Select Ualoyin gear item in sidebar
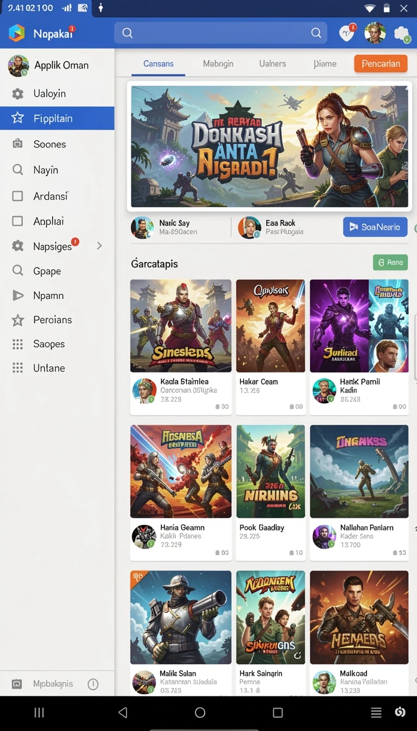The height and width of the screenshot is (731, 417). click(57, 94)
